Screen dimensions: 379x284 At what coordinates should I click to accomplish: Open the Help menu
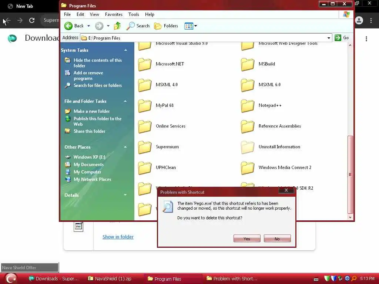pos(150,14)
